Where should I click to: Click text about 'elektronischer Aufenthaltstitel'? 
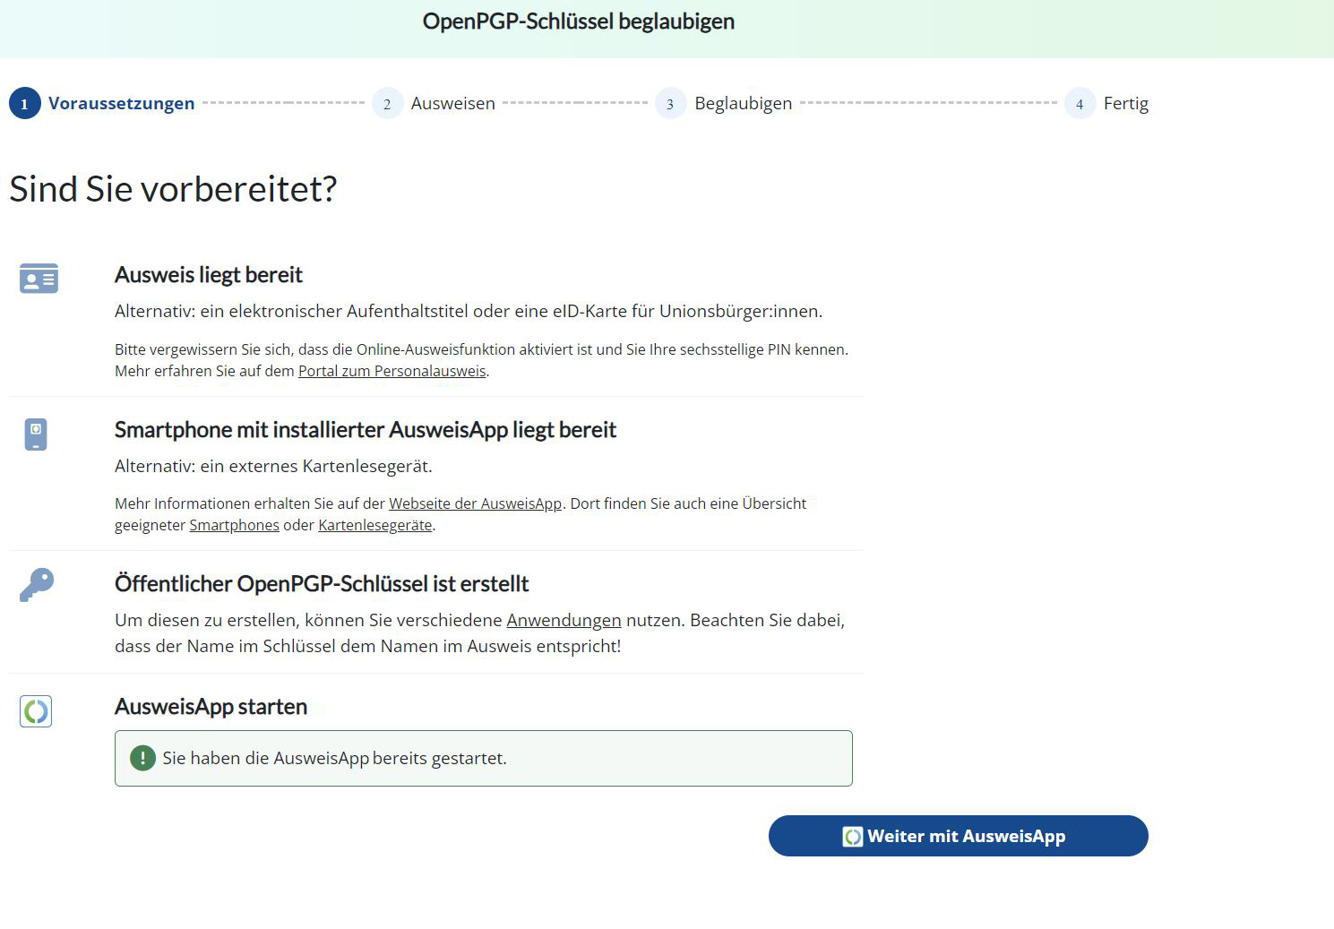(469, 311)
